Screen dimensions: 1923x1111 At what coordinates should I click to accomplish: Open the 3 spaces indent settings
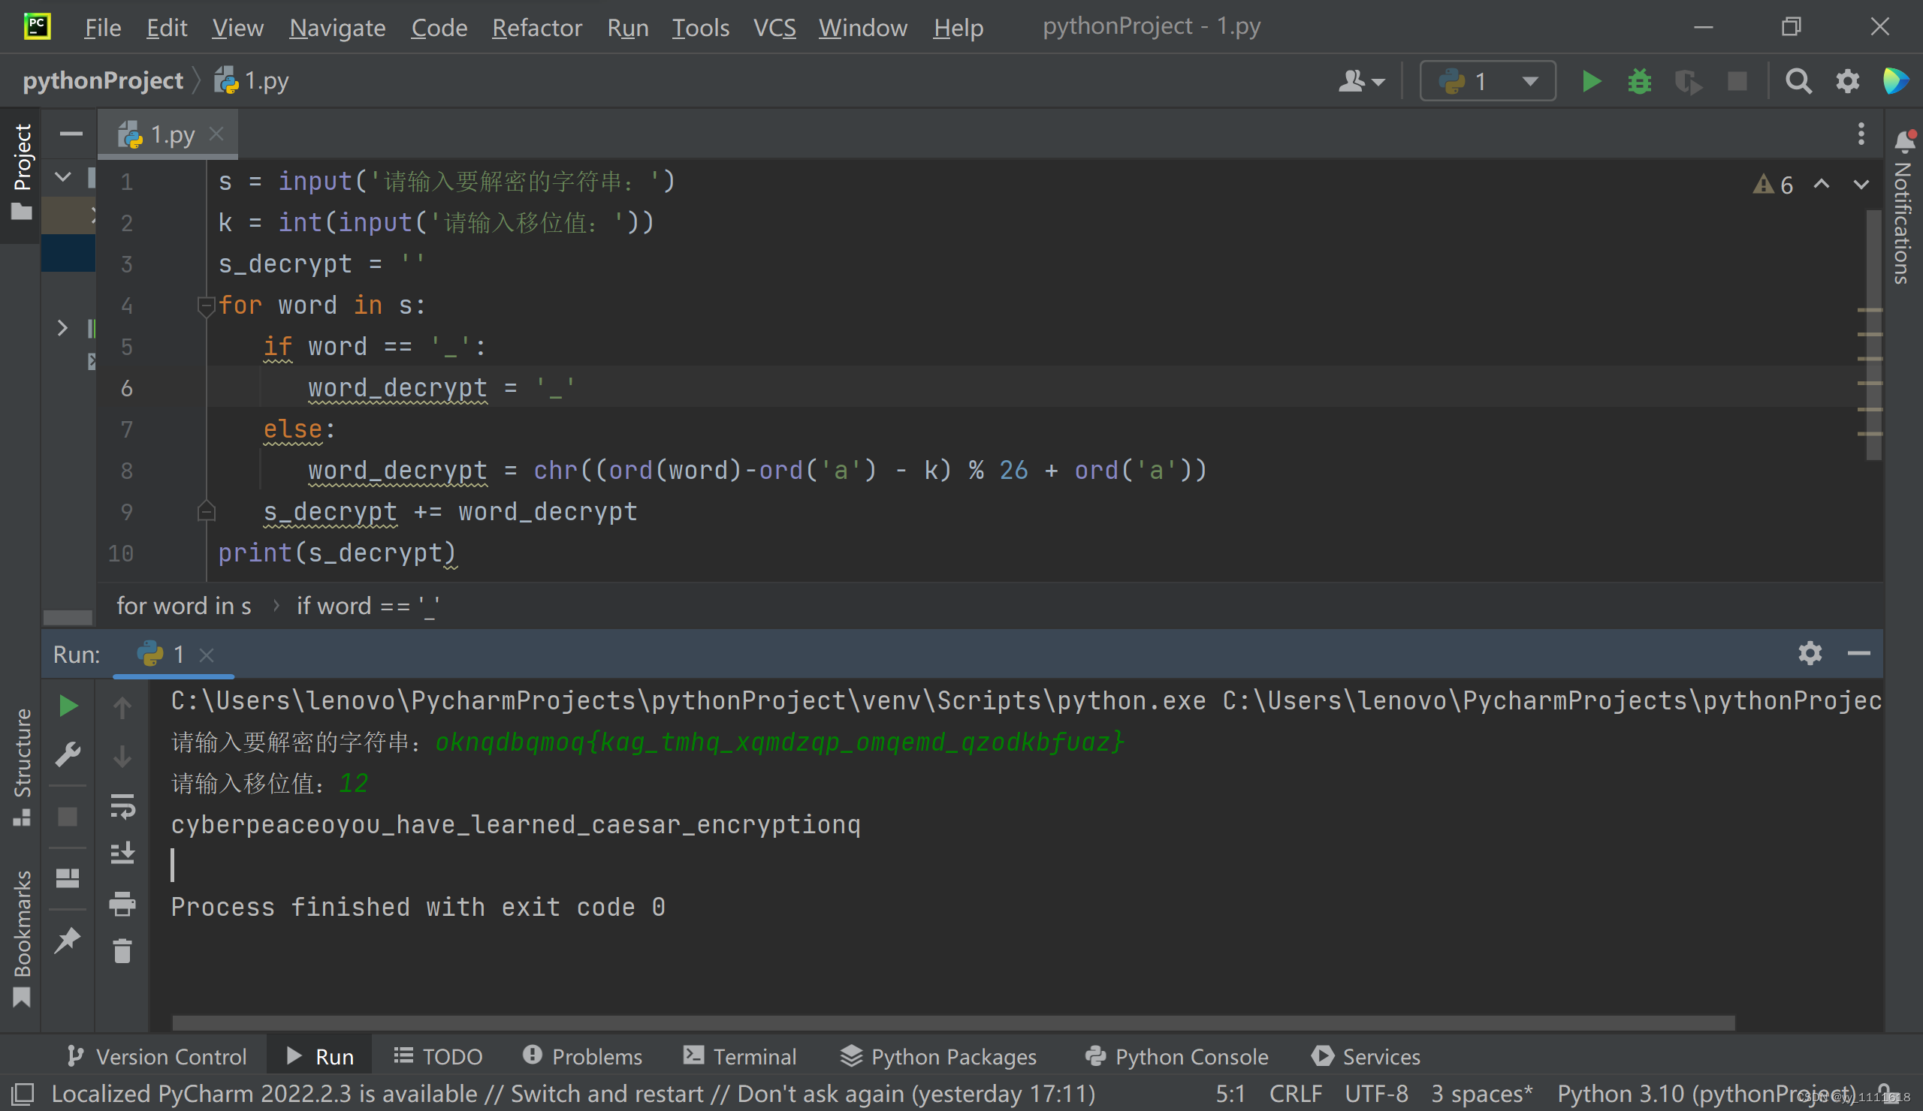pos(1481,1094)
